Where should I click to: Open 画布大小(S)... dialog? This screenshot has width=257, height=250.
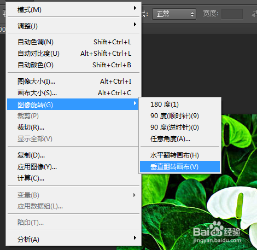(73, 93)
